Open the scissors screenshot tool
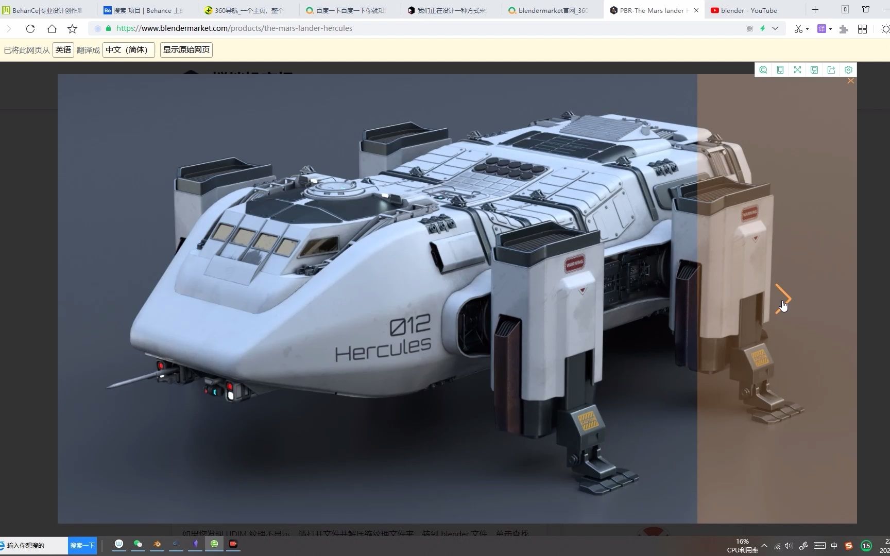The width and height of the screenshot is (890, 556). coord(798,29)
